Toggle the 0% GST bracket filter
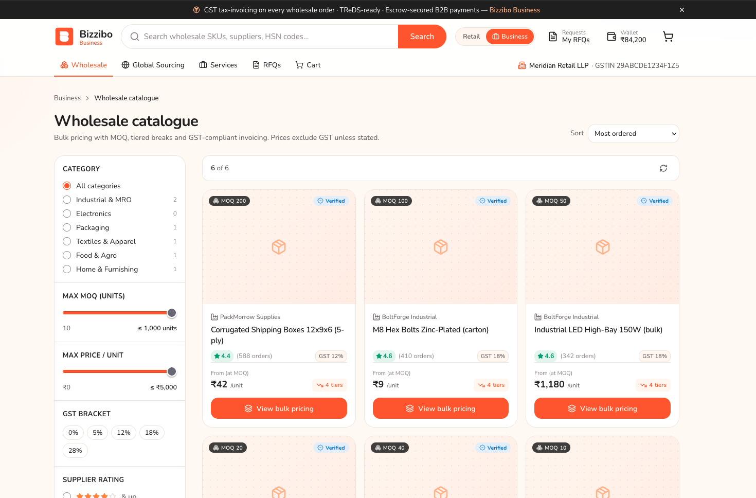This screenshot has width=756, height=498. click(74, 433)
